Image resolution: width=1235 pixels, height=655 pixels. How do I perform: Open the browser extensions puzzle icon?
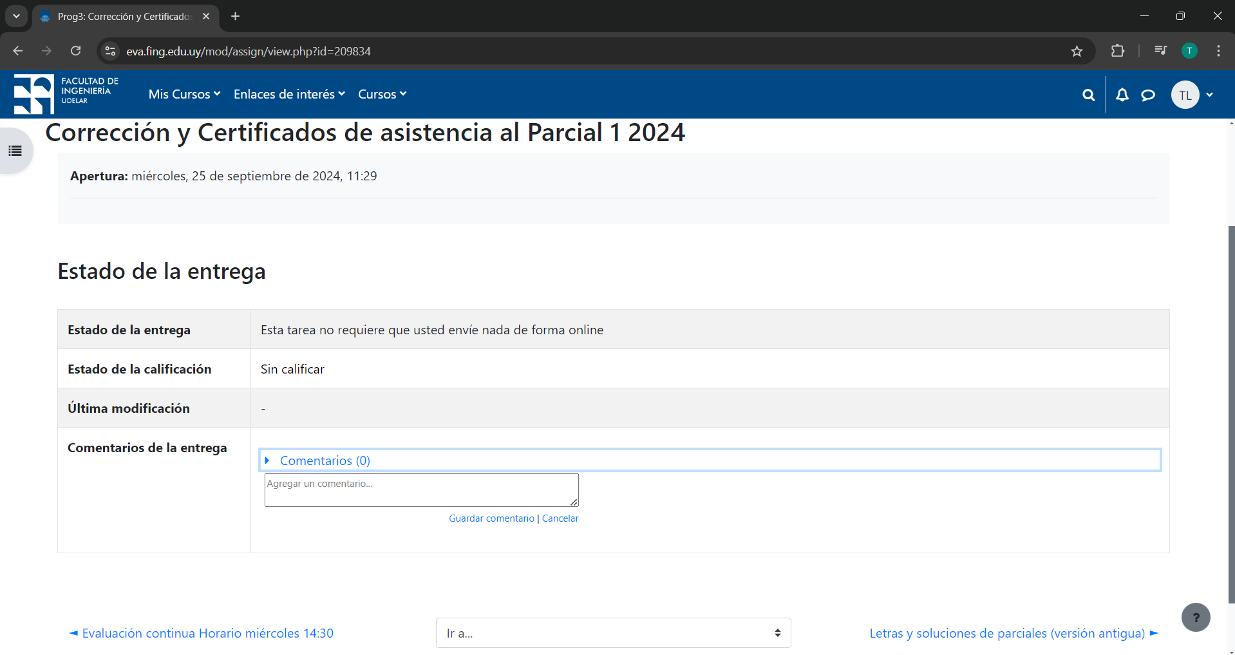coord(1118,51)
